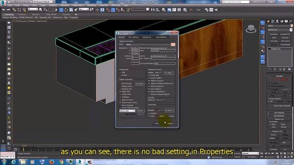The image size is (294, 165).
Task: Expand the Soft Selection rollout
Action: click(279, 113)
